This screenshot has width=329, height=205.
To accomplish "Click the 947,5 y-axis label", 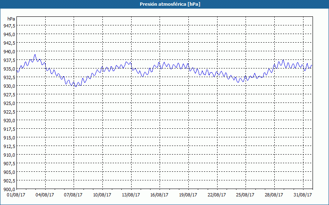I will click(x=9, y=25).
